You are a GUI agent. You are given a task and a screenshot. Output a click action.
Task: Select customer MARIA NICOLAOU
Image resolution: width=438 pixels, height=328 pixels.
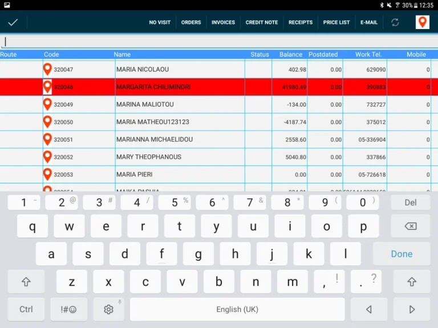click(x=143, y=69)
